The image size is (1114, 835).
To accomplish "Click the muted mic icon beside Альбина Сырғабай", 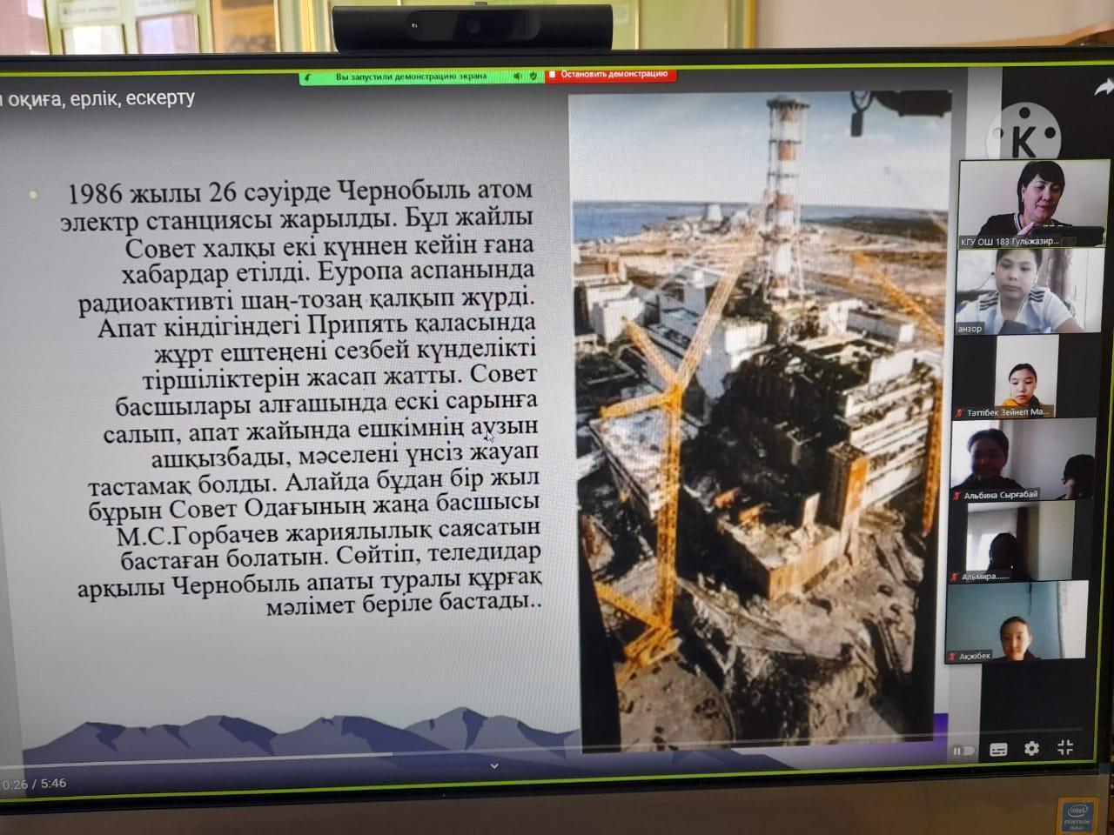I will pos(957,496).
